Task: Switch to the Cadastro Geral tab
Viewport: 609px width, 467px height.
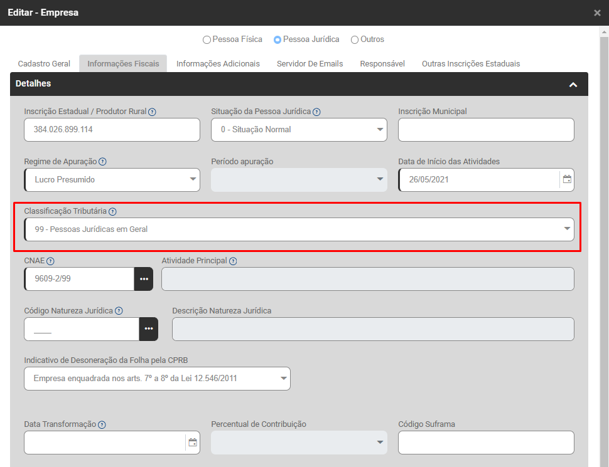Action: click(x=44, y=64)
